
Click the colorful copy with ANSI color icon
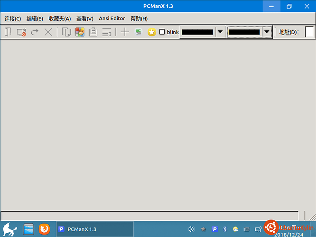coord(80,32)
